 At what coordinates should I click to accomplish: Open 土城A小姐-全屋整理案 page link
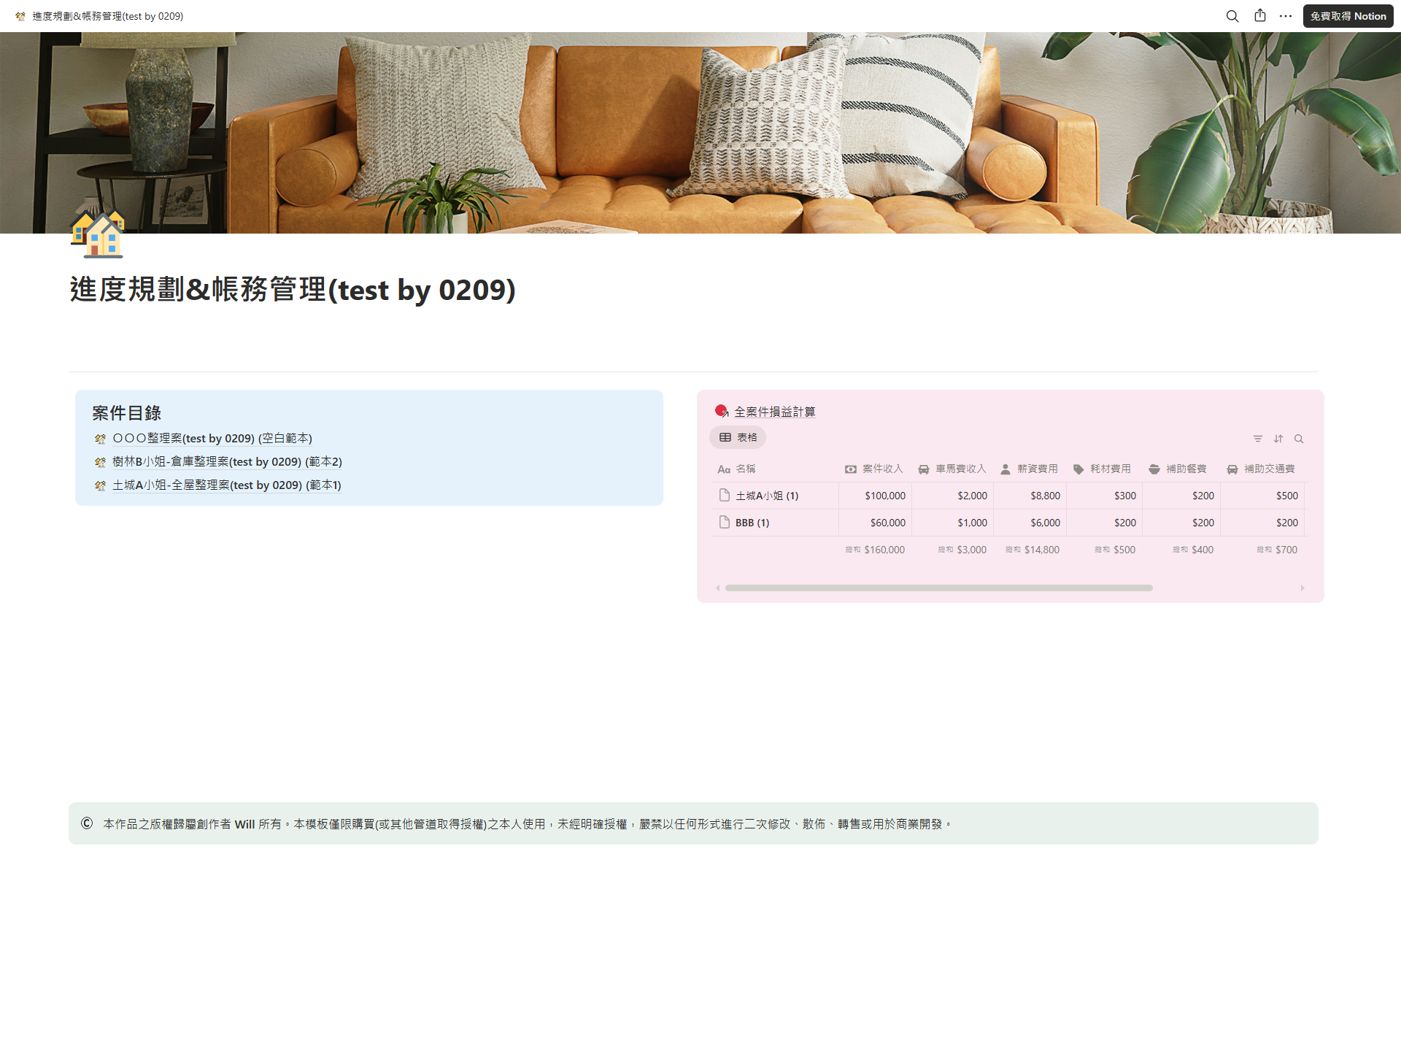(x=226, y=485)
